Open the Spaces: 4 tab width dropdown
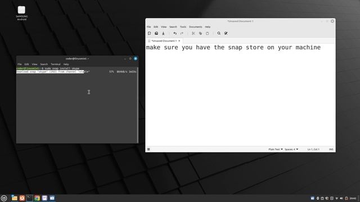The height and width of the screenshot is (202, 360). coord(291,149)
